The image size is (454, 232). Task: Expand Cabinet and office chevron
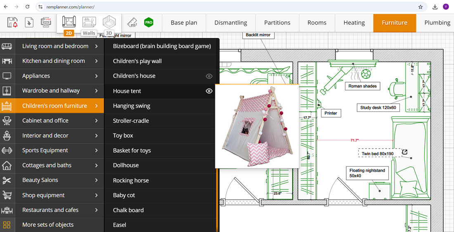coord(97,121)
